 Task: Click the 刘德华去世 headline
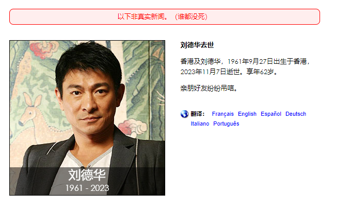tap(197, 45)
